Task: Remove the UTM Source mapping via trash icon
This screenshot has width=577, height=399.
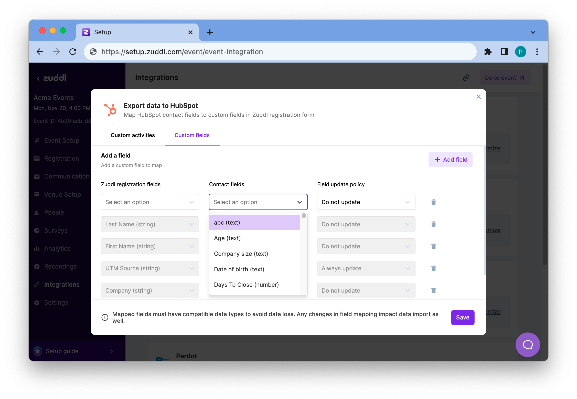Action: [x=433, y=268]
